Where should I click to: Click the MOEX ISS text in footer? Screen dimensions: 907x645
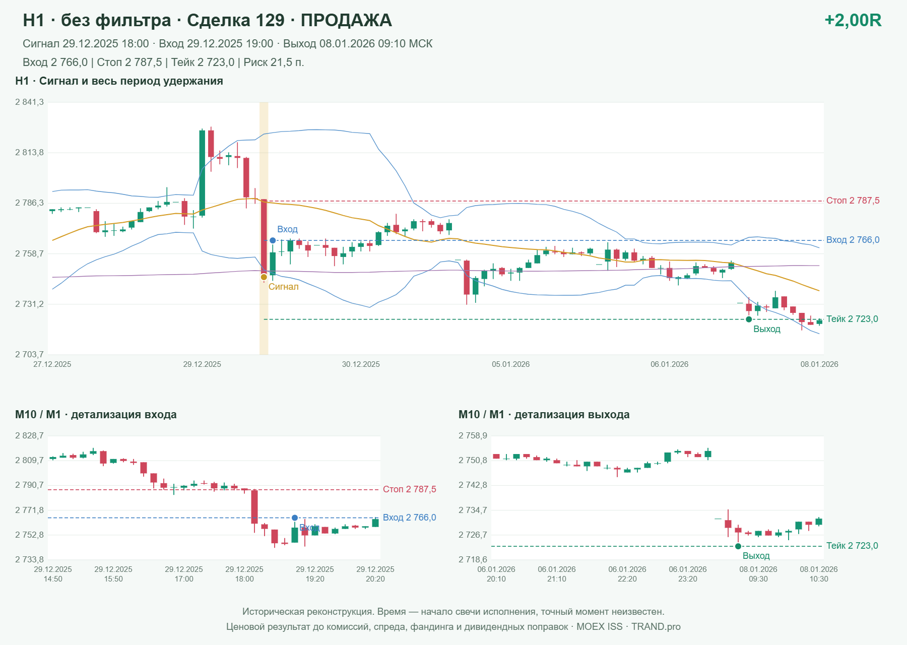[600, 627]
